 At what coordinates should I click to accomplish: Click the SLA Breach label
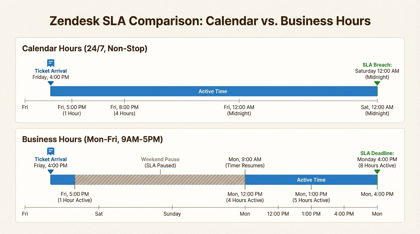coord(377,65)
